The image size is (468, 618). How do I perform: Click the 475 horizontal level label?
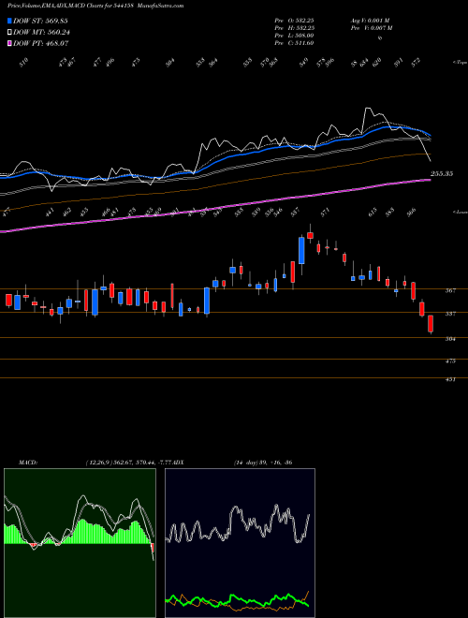click(451, 361)
